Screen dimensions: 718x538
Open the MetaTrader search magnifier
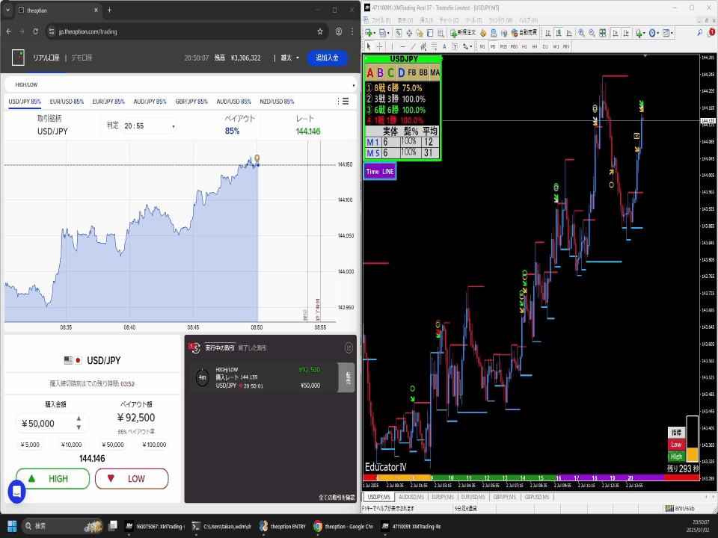(700, 33)
